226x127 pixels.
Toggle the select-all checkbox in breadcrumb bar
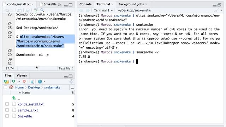pos(5,87)
